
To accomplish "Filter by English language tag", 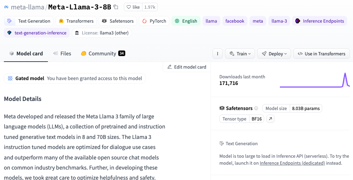I will [x=186, y=21].
